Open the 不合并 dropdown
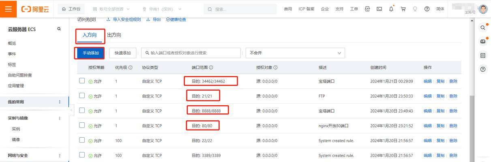491x162 pixels. point(295,53)
